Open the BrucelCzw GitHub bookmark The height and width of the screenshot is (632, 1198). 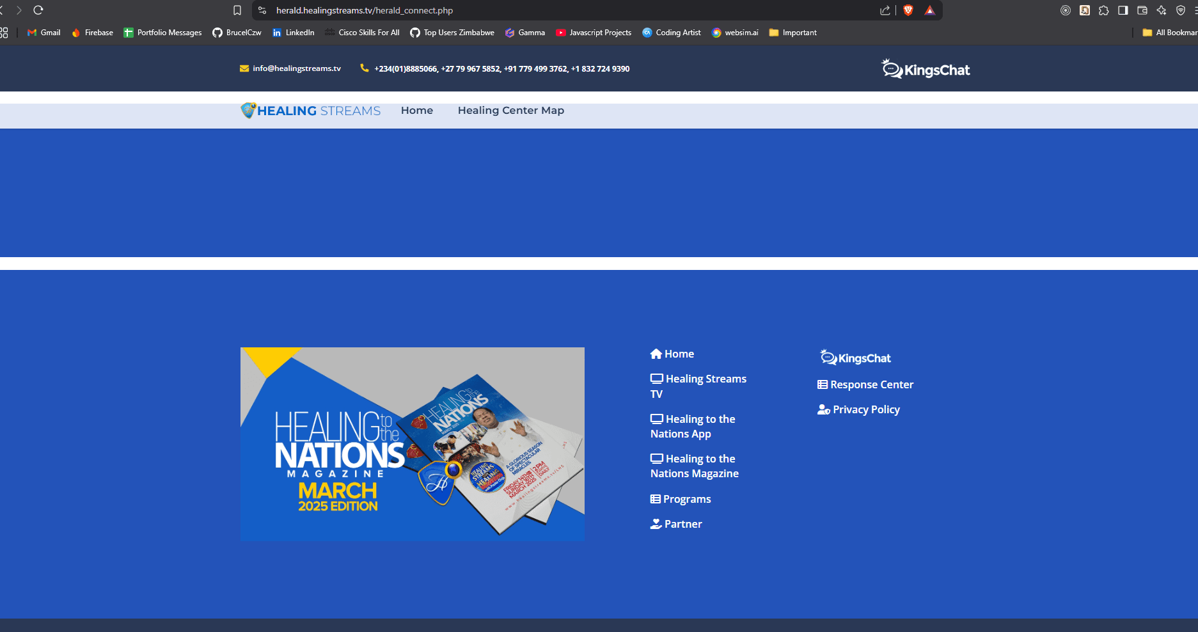tap(237, 33)
